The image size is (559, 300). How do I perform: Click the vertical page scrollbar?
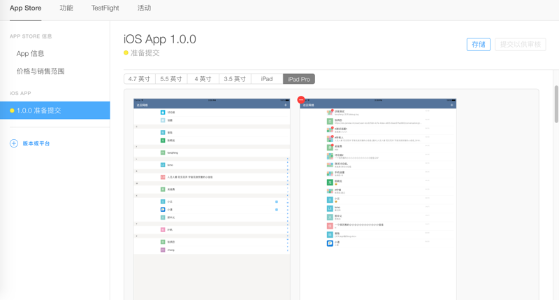[556, 104]
